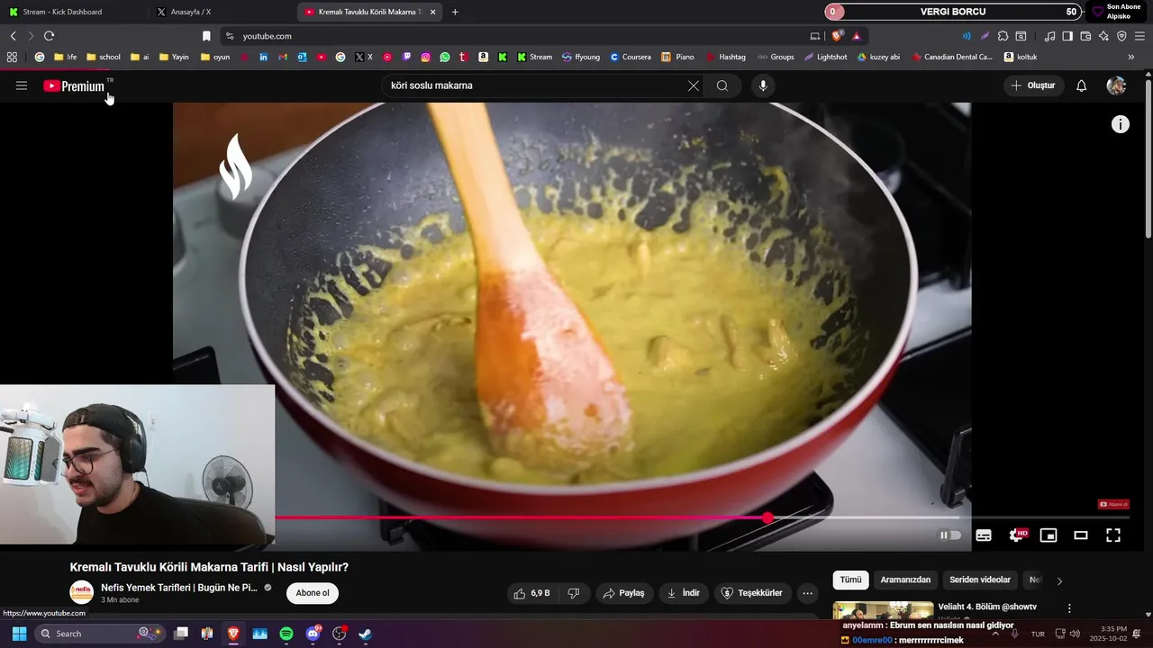The width and height of the screenshot is (1153, 648).
Task: Subscribe with Abone ol button
Action: (313, 593)
